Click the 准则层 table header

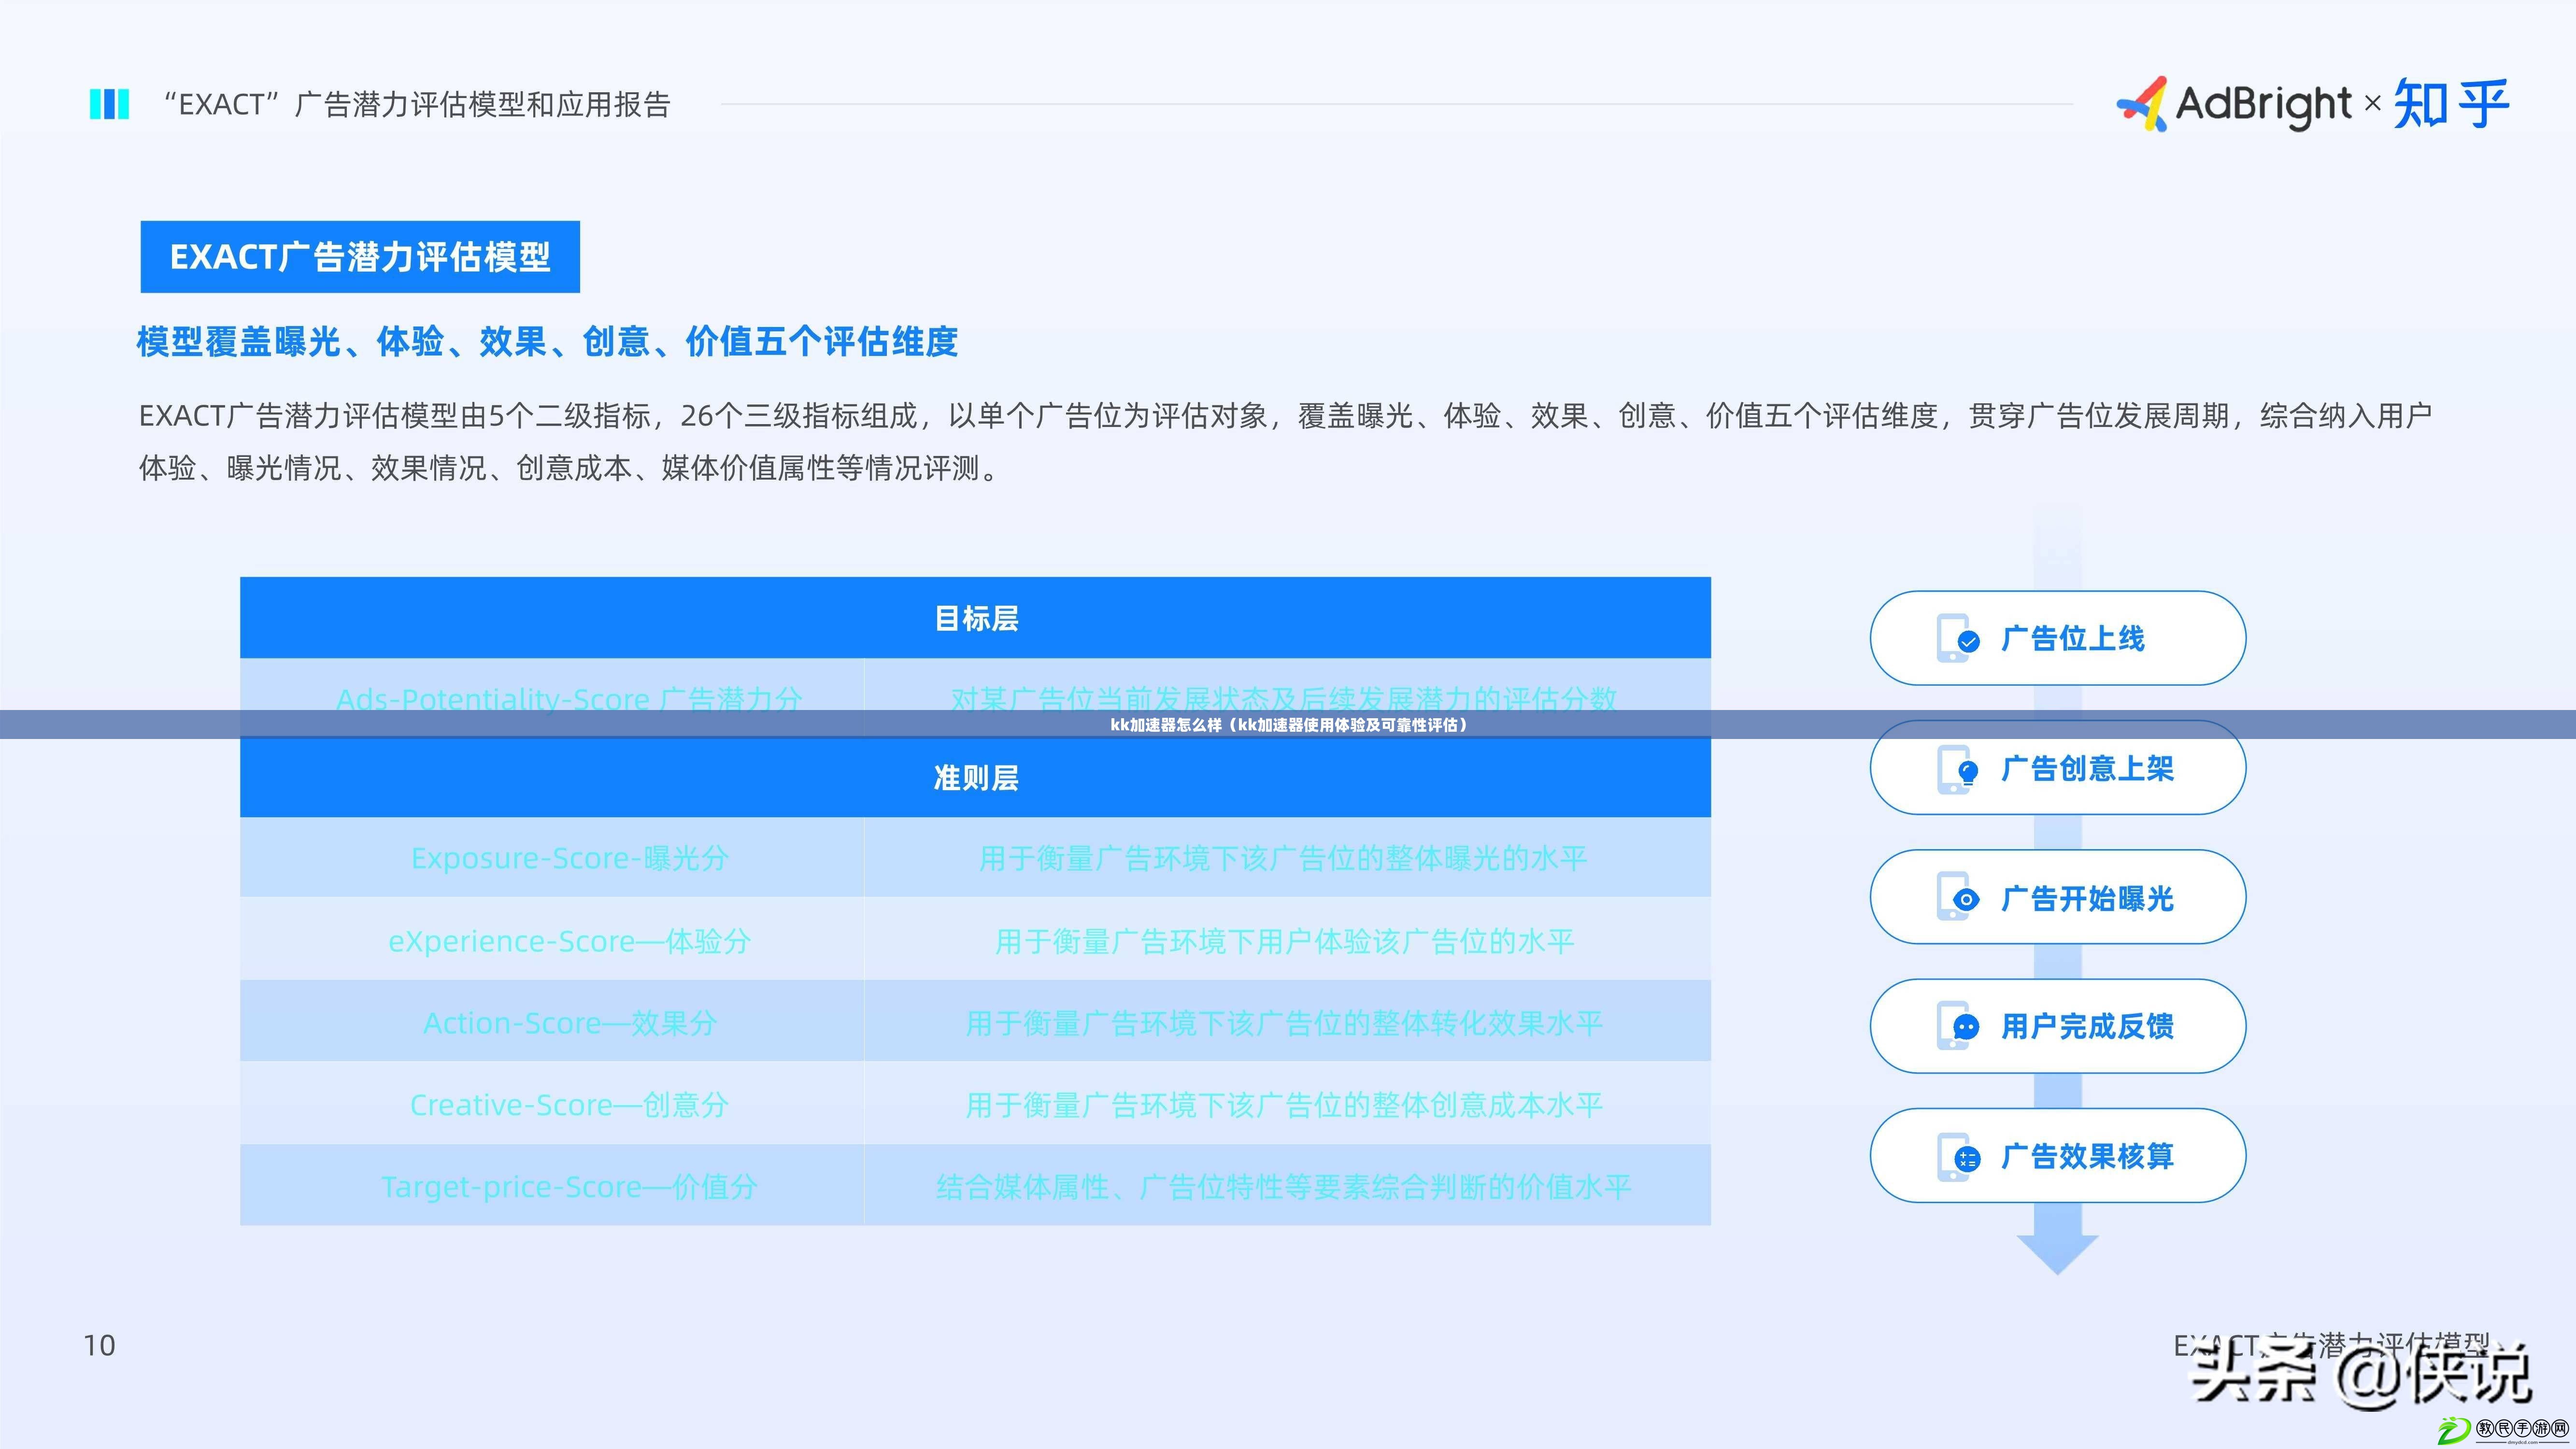tap(975, 777)
